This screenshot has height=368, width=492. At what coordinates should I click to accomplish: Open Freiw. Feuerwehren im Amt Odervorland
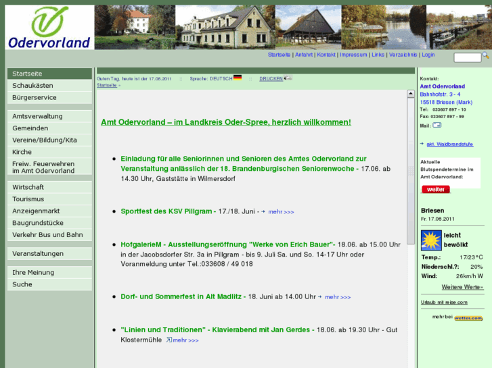(49, 167)
